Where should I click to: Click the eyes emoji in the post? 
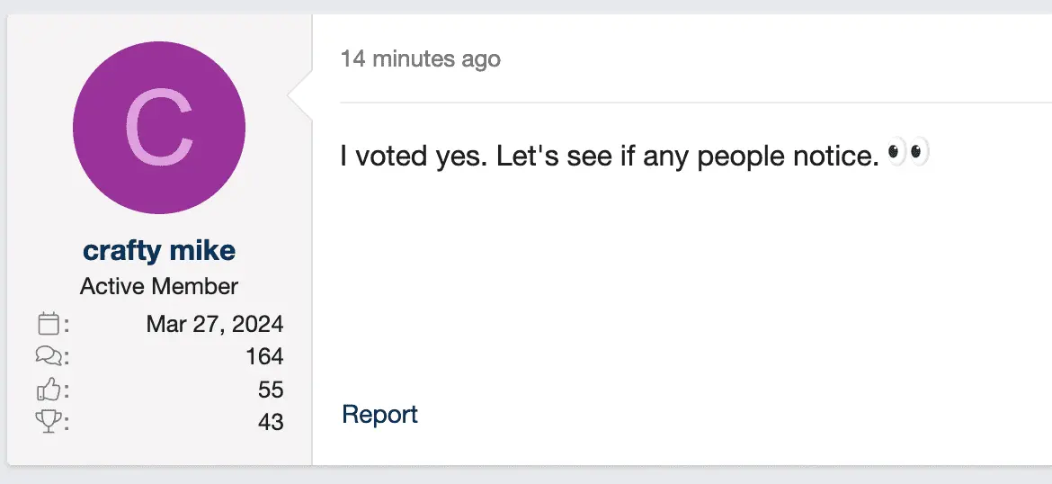point(907,154)
